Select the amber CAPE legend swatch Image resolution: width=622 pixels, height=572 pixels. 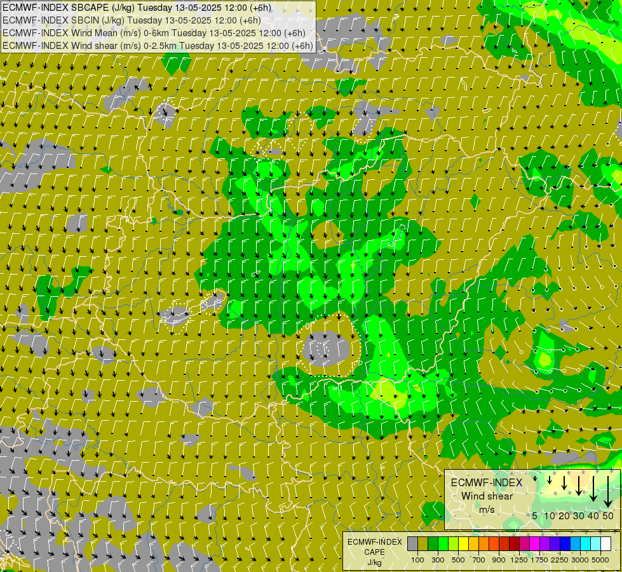(x=473, y=544)
